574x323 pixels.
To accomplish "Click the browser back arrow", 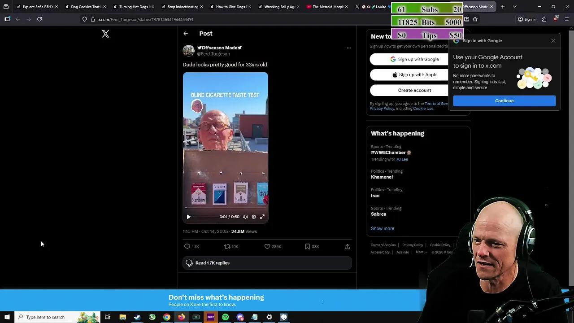I will (18, 19).
